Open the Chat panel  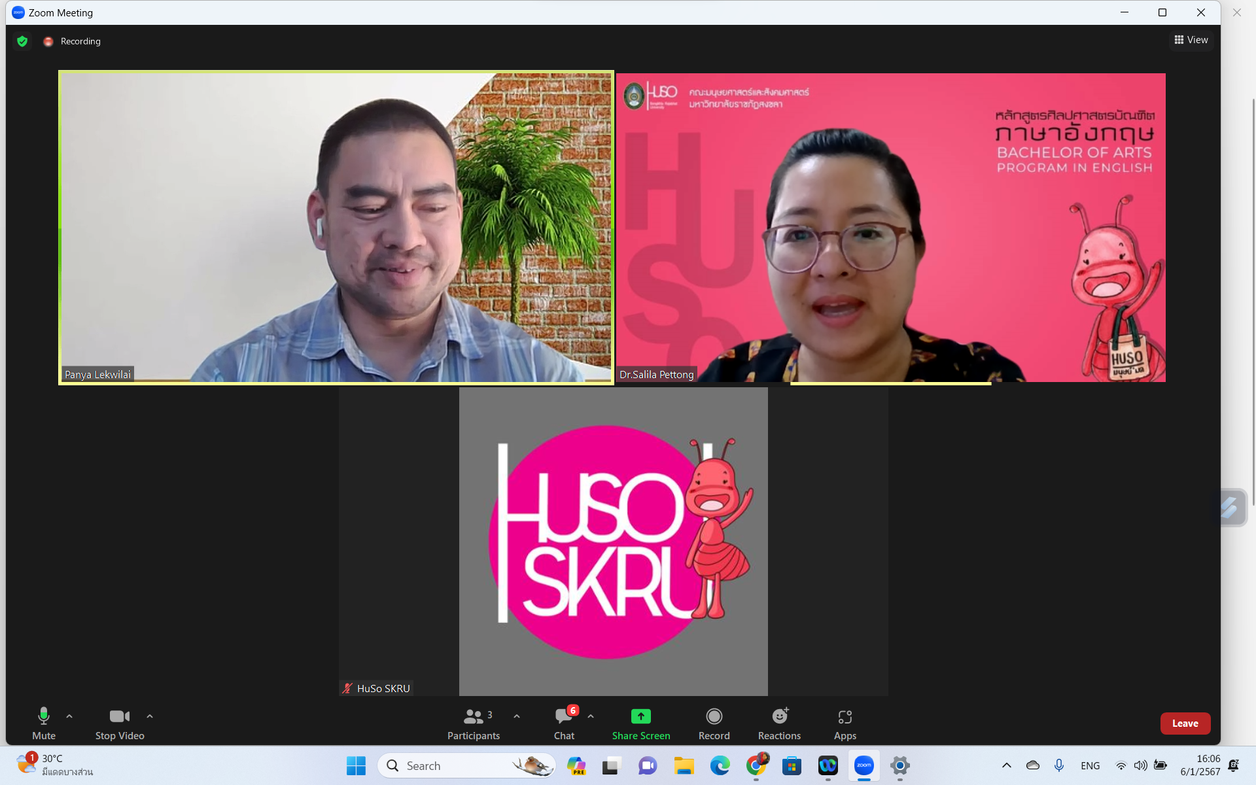[x=565, y=724]
